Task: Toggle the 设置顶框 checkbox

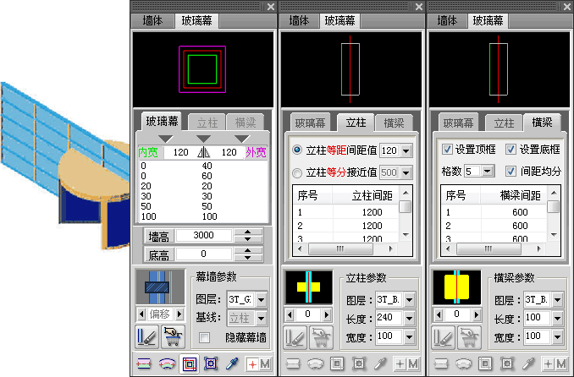Action: coord(447,150)
